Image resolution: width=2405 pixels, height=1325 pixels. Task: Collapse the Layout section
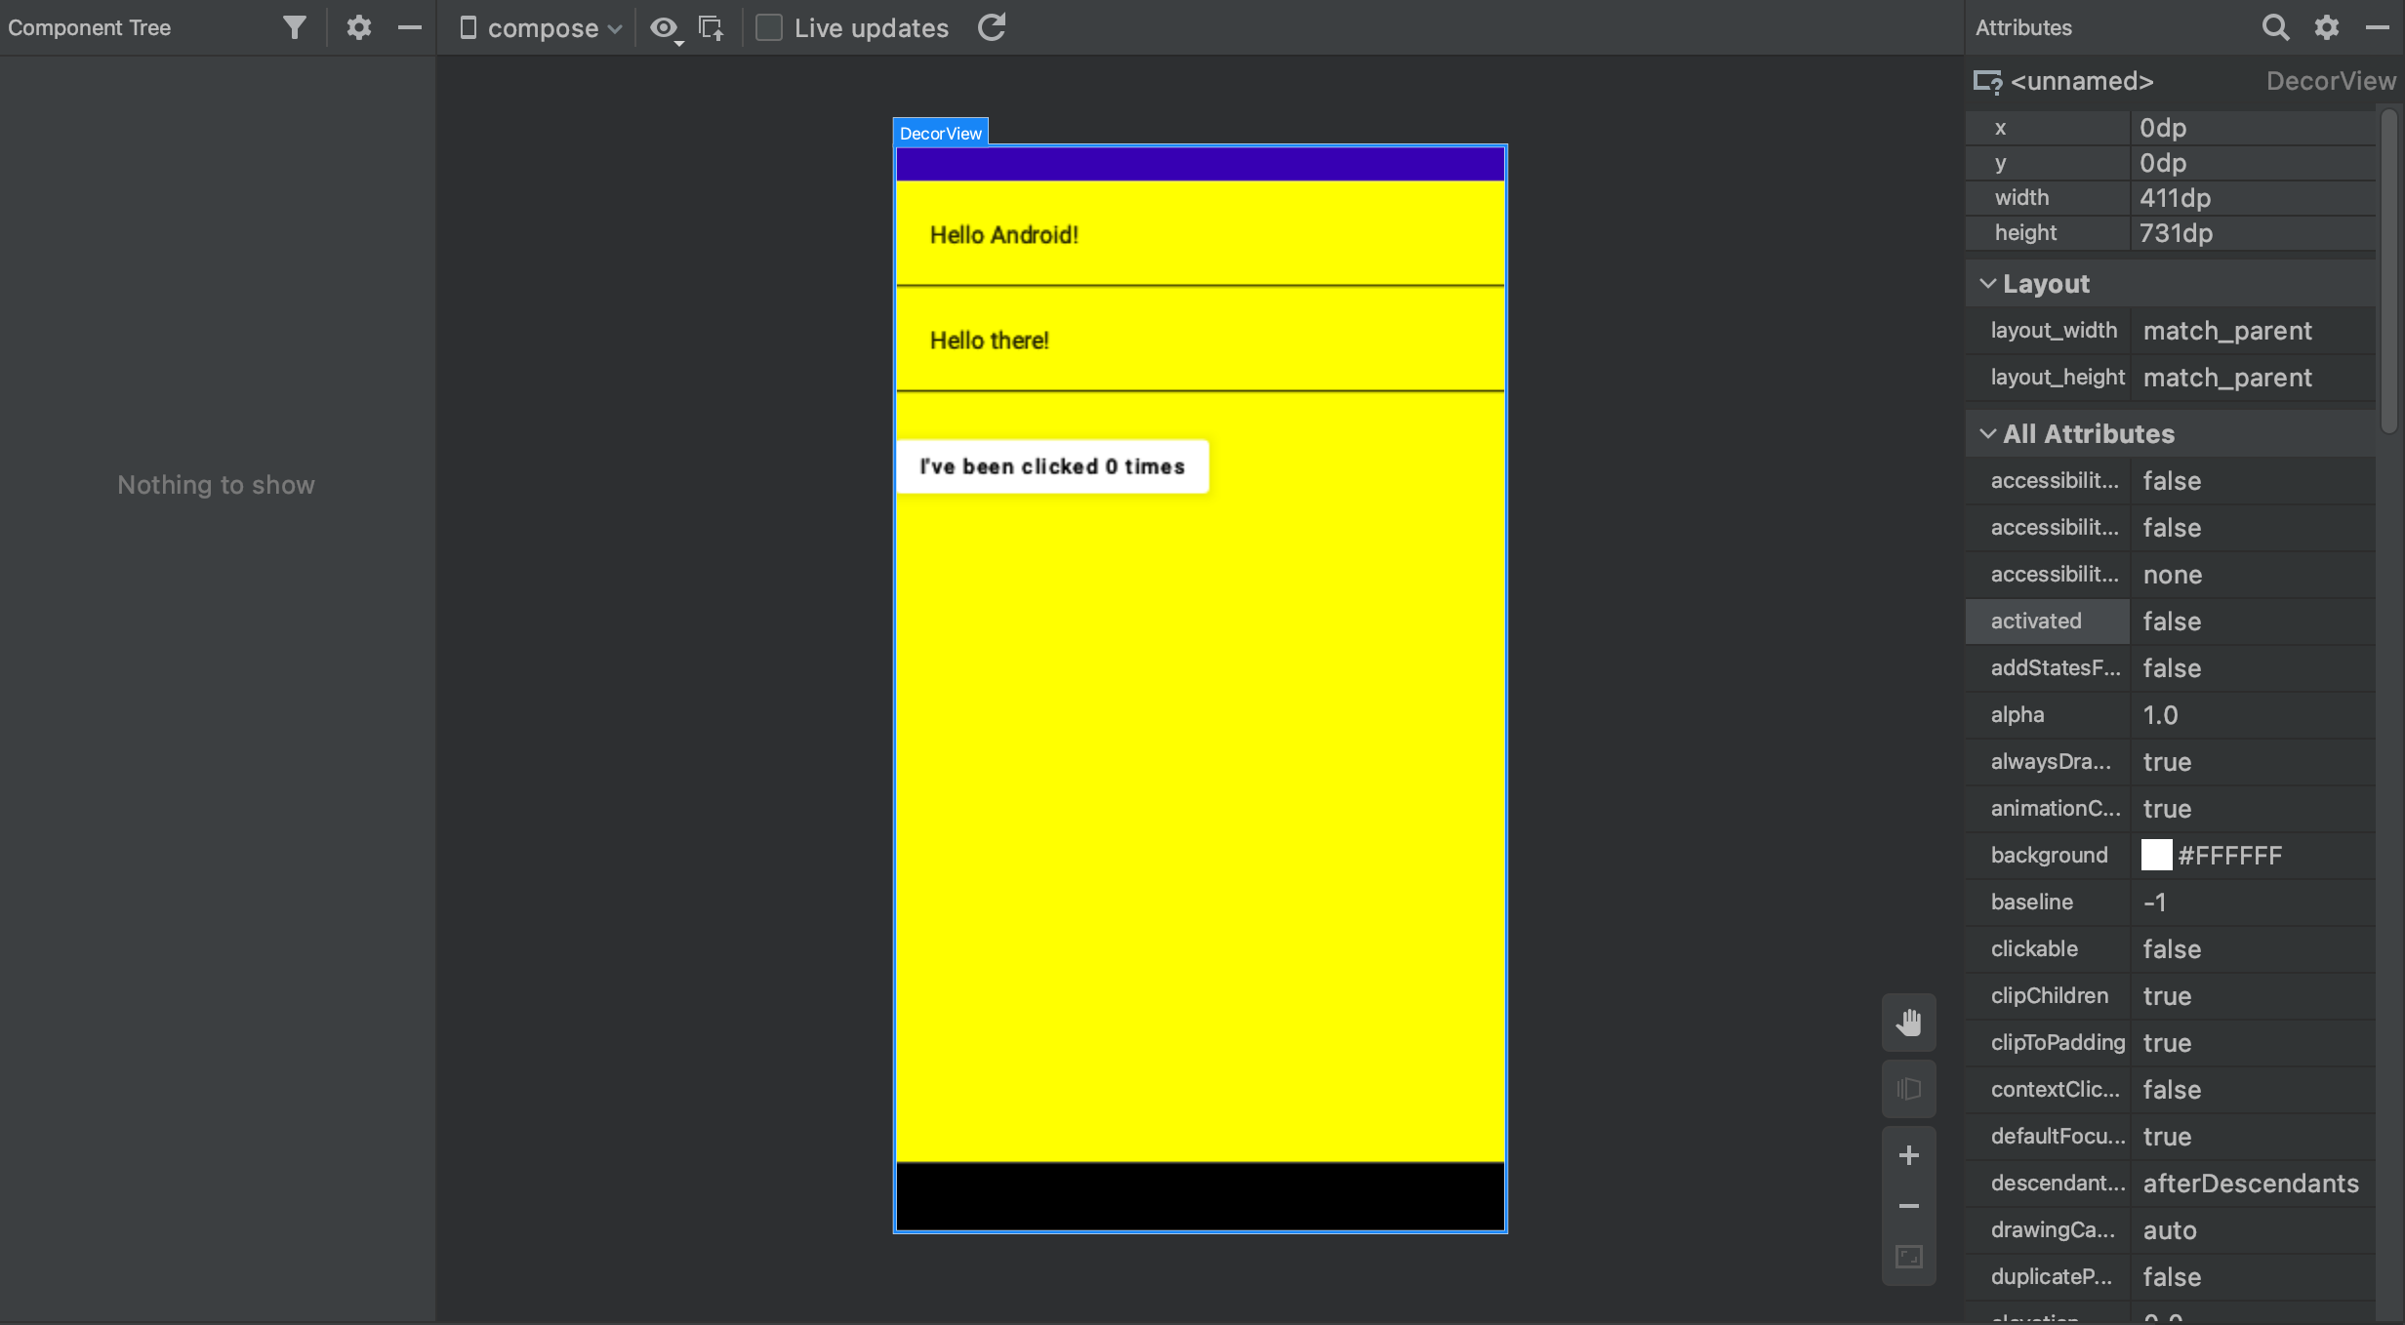[1987, 284]
